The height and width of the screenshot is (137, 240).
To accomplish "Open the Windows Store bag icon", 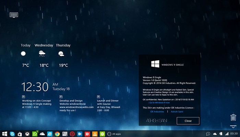I will (x=20, y=134).
